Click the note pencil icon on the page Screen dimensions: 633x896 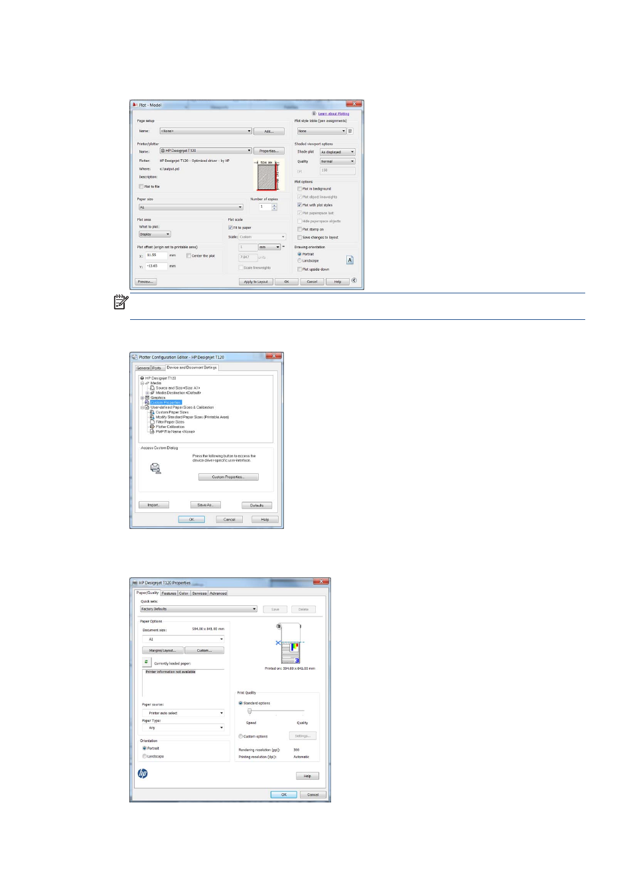click(x=121, y=302)
